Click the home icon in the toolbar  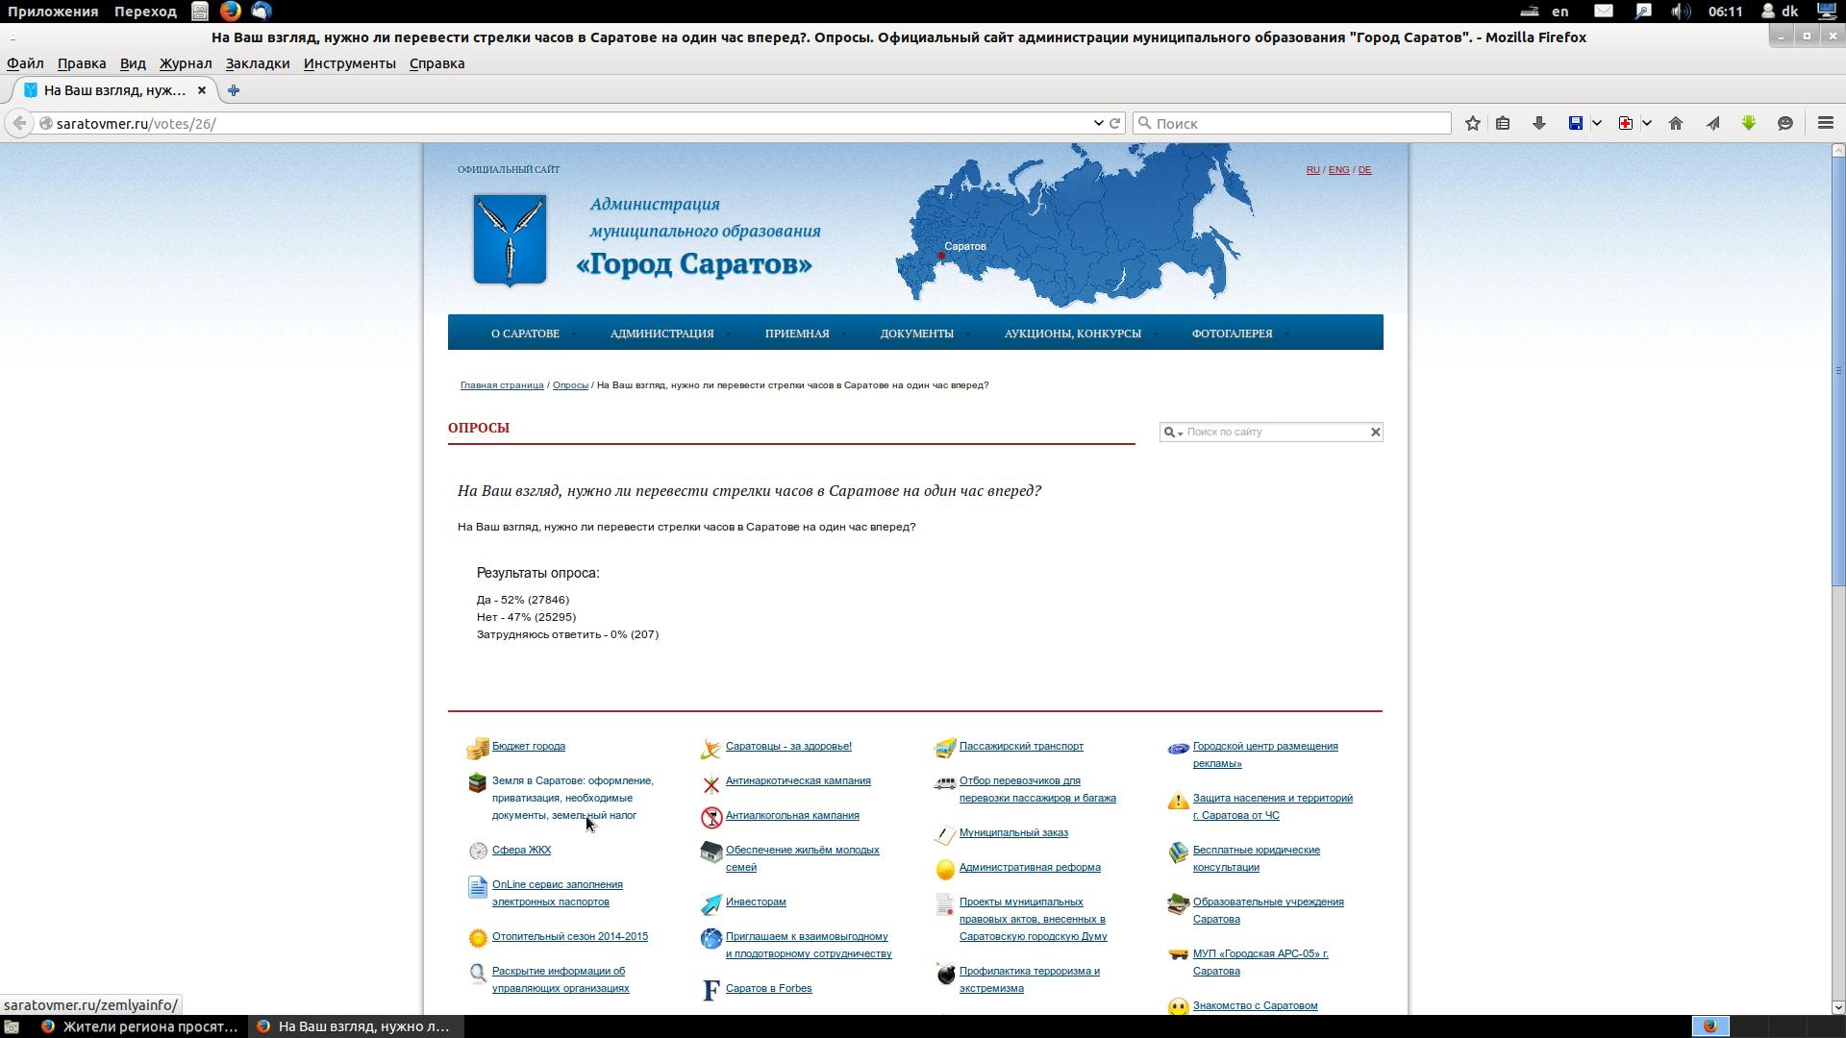click(x=1676, y=123)
